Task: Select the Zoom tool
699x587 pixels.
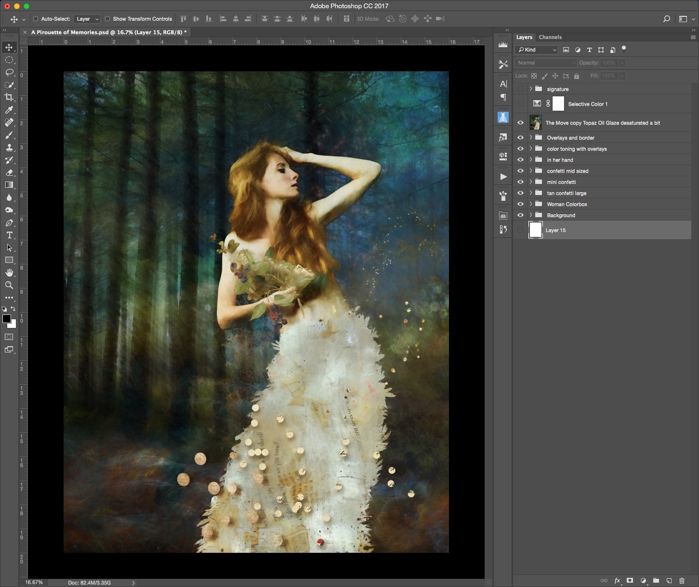Action: point(9,285)
